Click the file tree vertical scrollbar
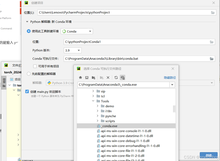Viewport: 220px width, 161px height. [x=174, y=109]
